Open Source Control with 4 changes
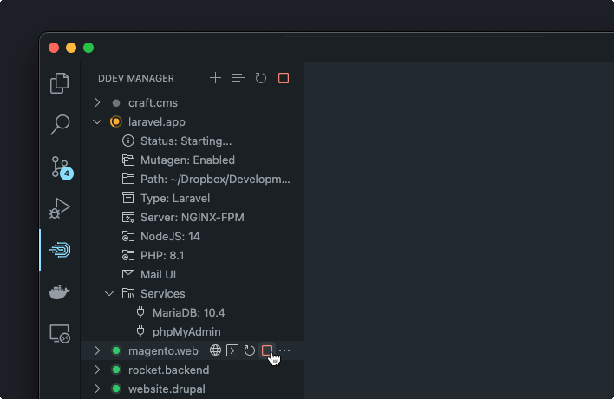 pyautogui.click(x=60, y=167)
